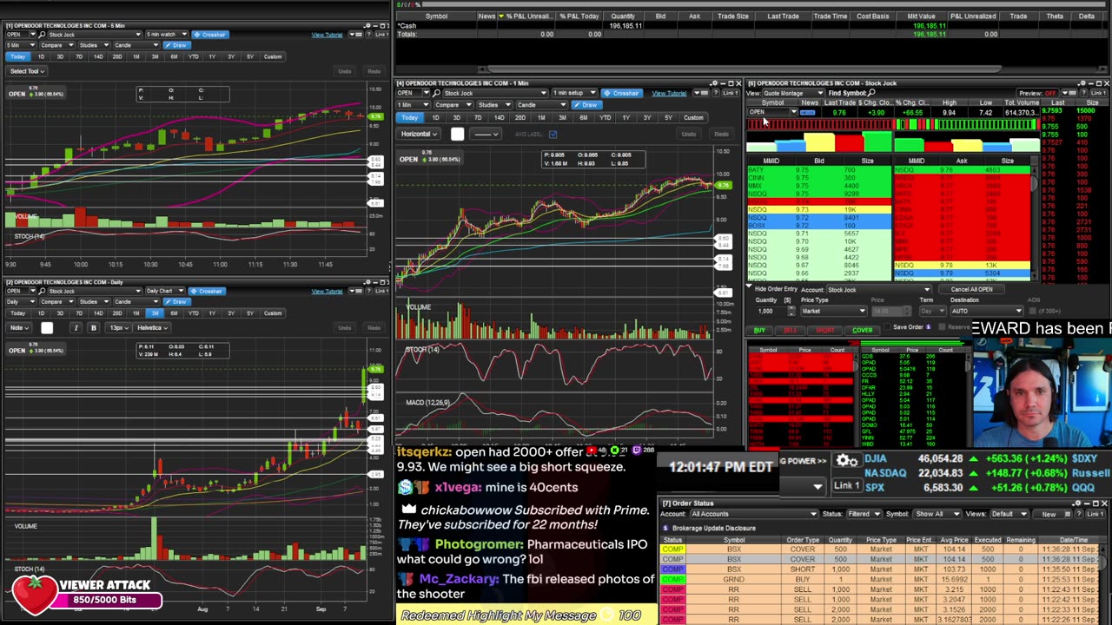Toggle Crosshair in the 1 Min chart
The width and height of the screenshot is (1112, 625).
[x=620, y=93]
